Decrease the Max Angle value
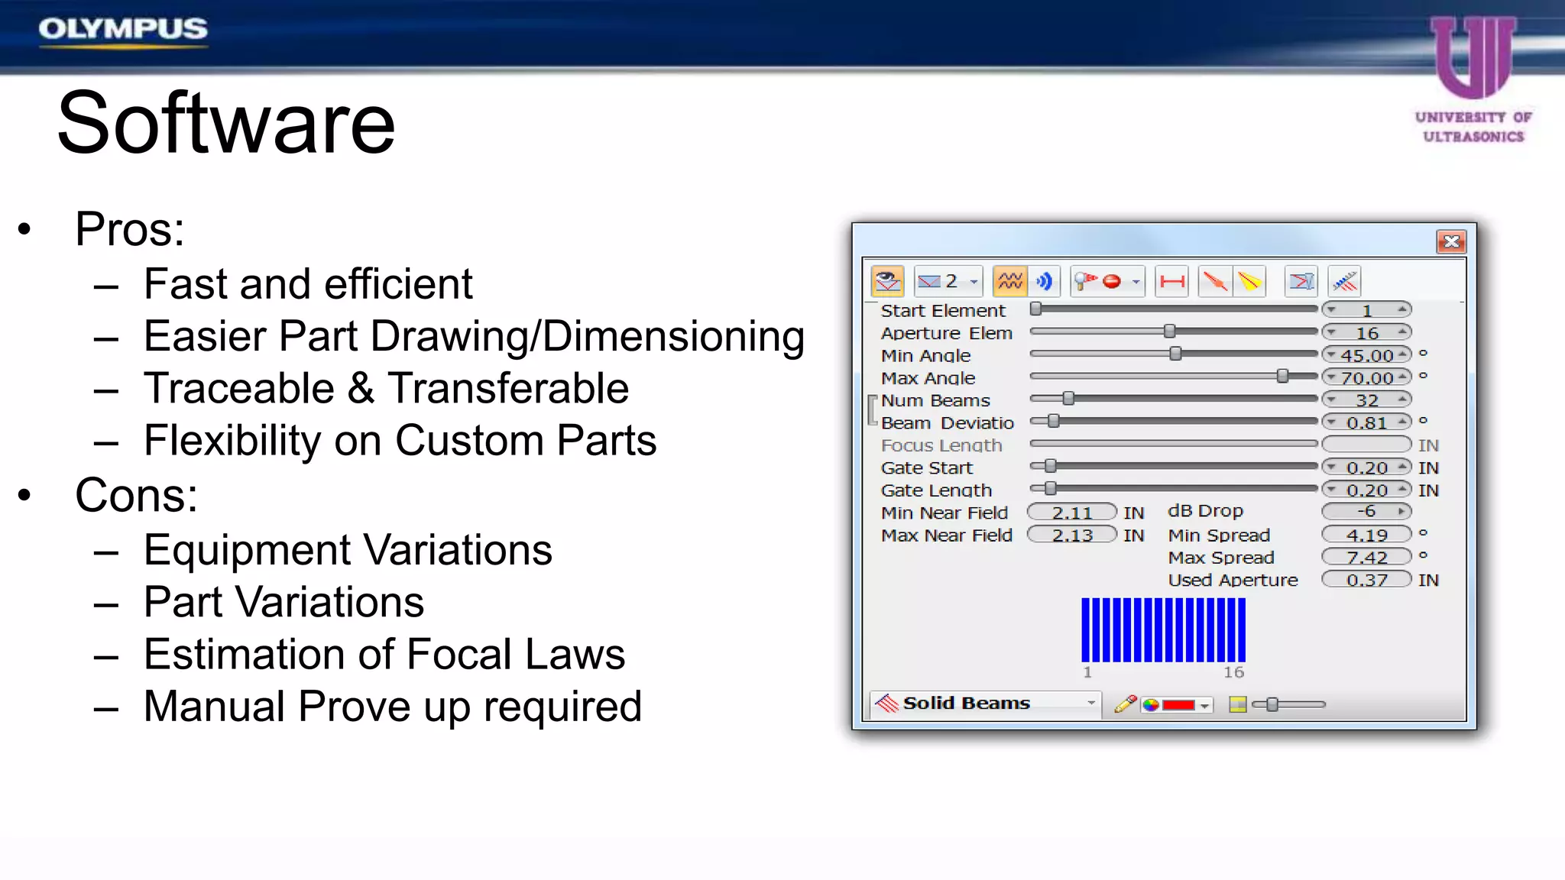 tap(1333, 377)
